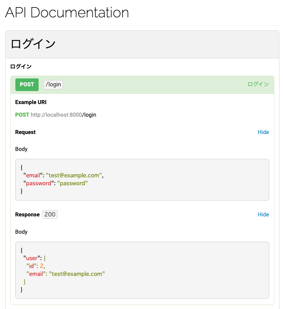Click the Request heading
283x309 pixels.
(25, 132)
